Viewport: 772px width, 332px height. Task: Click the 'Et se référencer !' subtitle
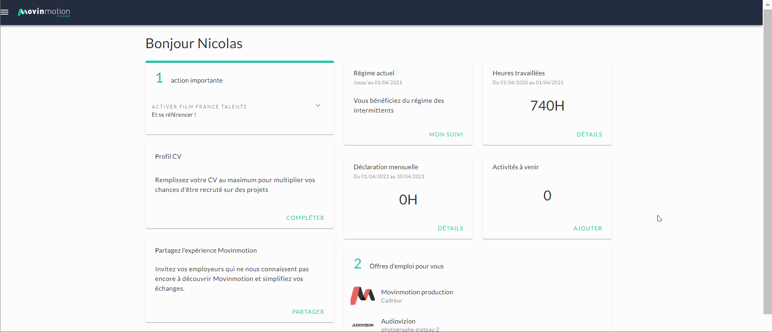(174, 115)
